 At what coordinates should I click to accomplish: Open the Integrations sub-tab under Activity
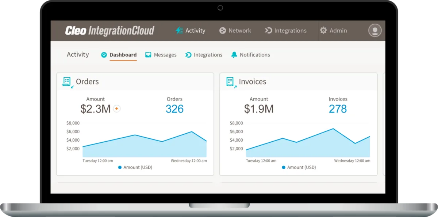tap(208, 55)
